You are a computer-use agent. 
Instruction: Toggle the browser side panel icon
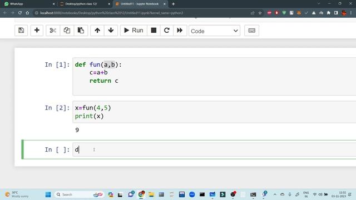tap(336, 13)
